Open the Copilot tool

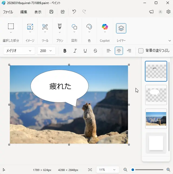coord(105,27)
